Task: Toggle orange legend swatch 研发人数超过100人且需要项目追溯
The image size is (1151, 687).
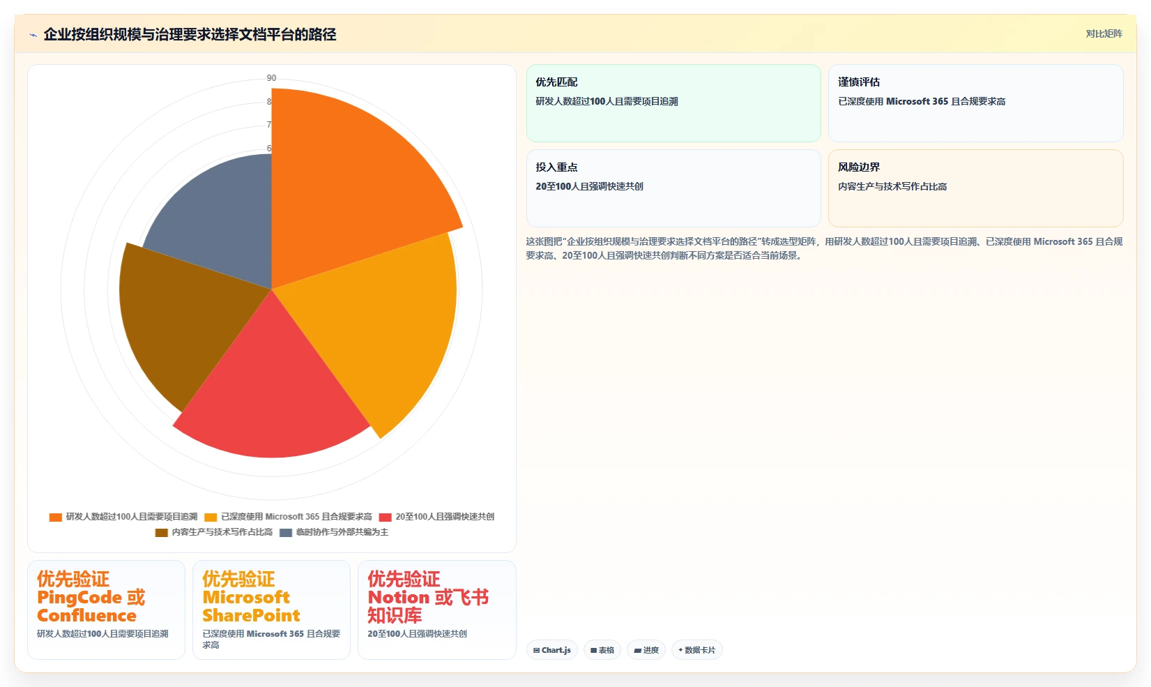Action: pos(56,517)
